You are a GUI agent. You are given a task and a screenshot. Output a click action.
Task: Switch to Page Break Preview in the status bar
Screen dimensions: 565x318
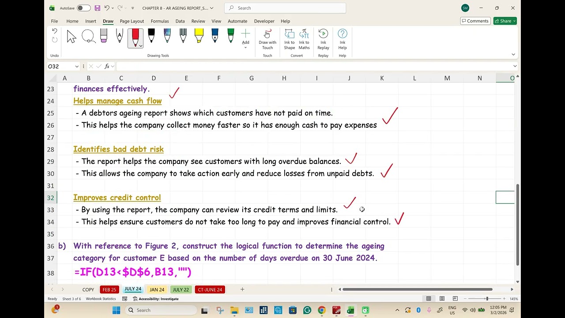click(455, 299)
